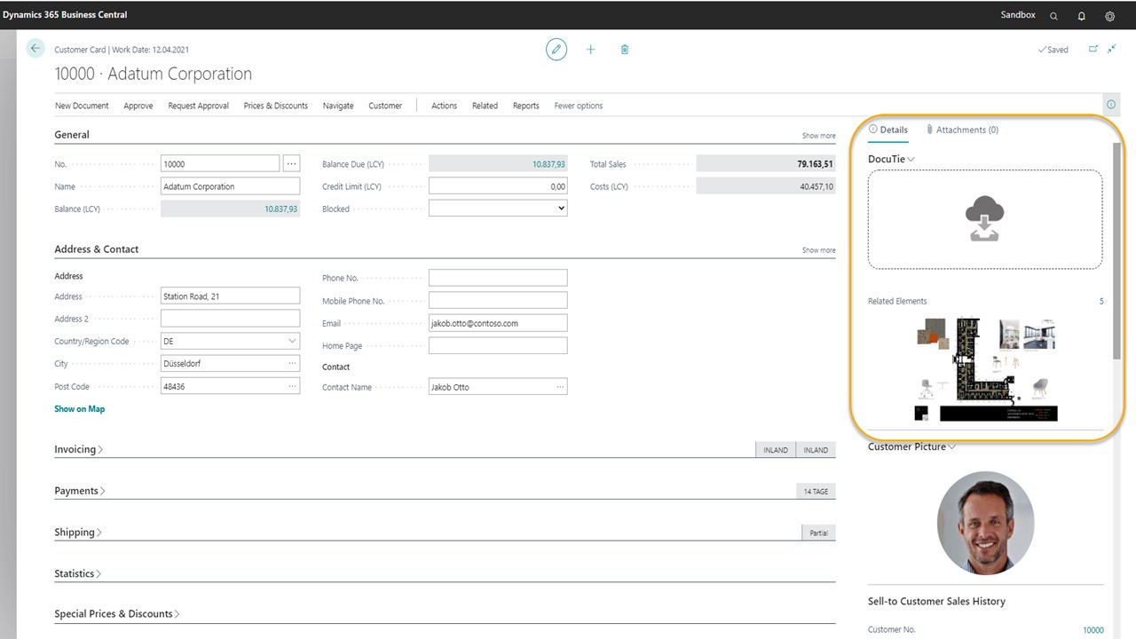Viewport: 1136px width, 639px height.
Task: Open the Related menu
Action: tap(485, 106)
